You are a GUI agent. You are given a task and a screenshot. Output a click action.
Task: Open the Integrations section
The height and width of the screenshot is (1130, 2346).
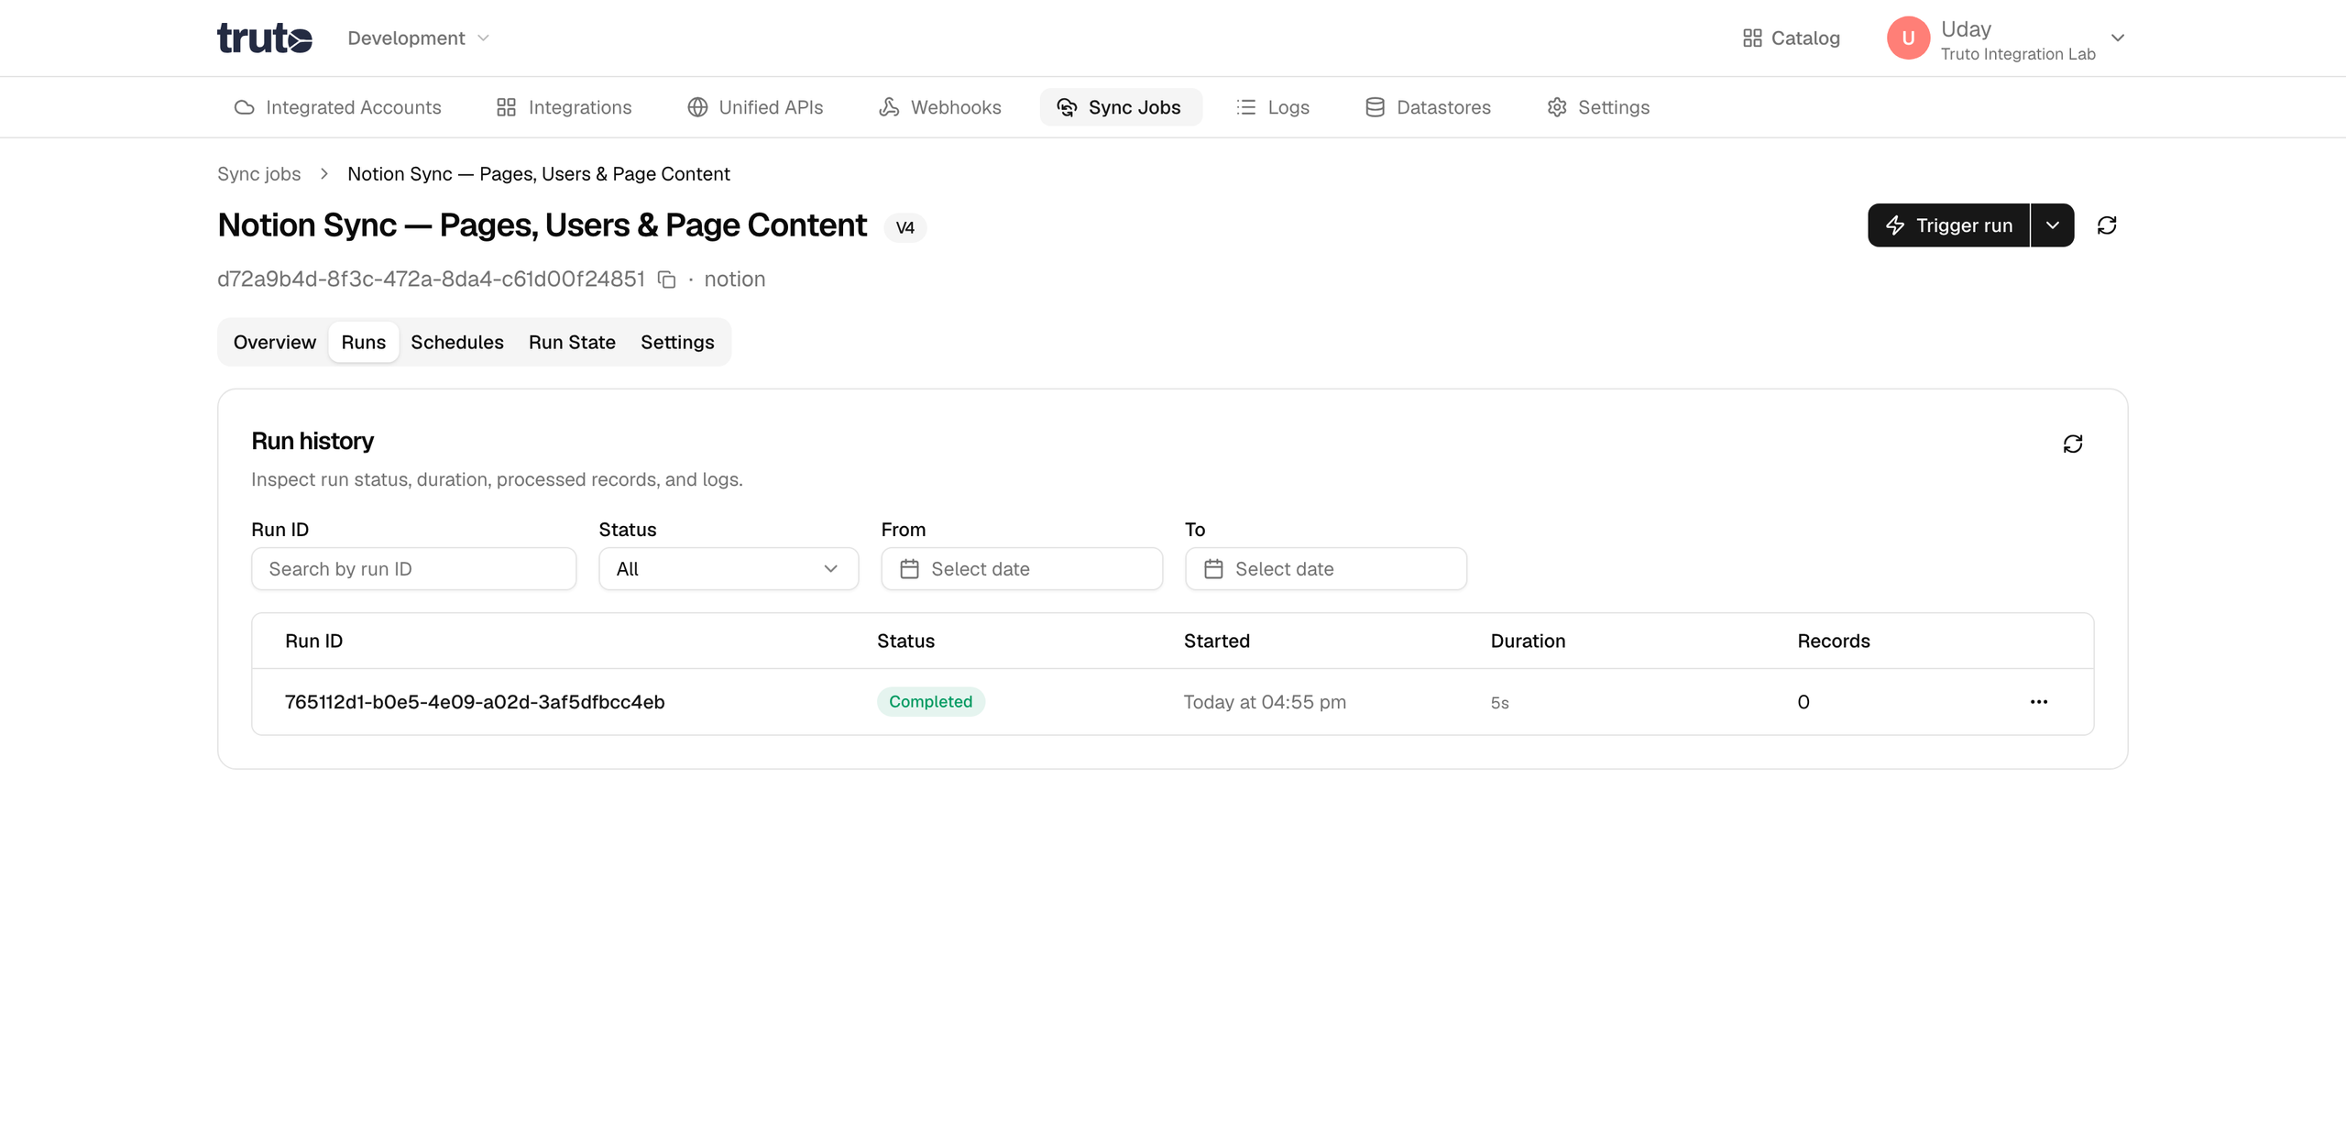point(564,107)
